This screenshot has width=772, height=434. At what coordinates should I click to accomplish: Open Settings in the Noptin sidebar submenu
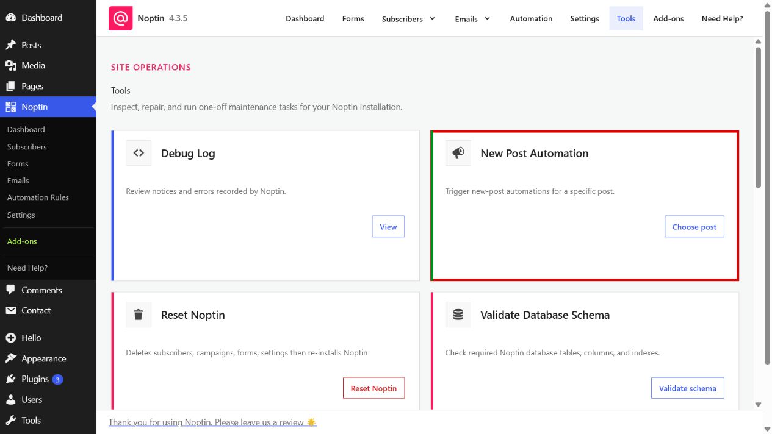coord(21,215)
